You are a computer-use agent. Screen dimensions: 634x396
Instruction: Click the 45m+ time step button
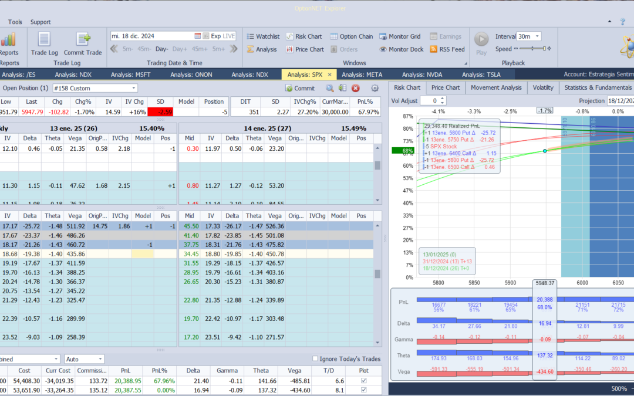(200, 49)
